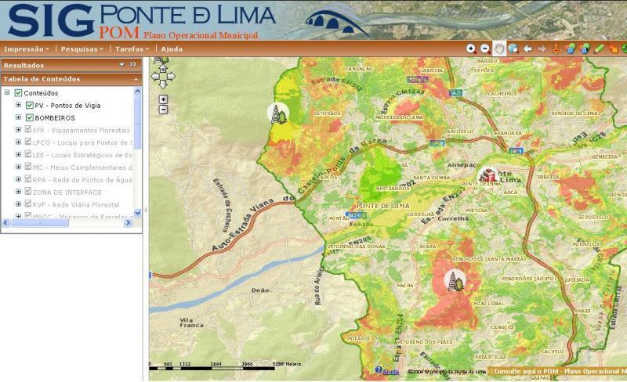Click the Ajuda menu link
627x382 pixels.
172,49
